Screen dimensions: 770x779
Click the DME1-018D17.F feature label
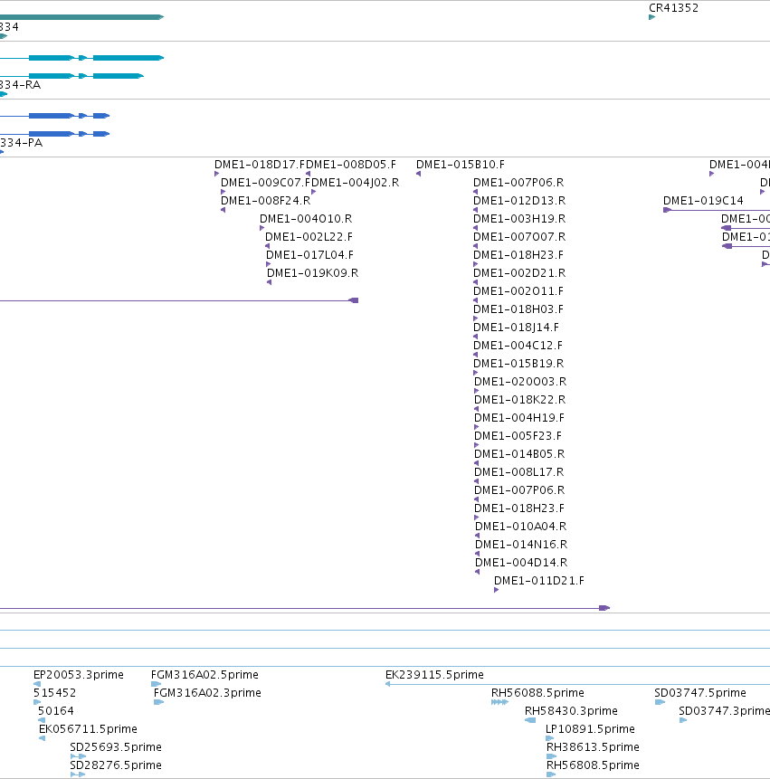coord(260,165)
